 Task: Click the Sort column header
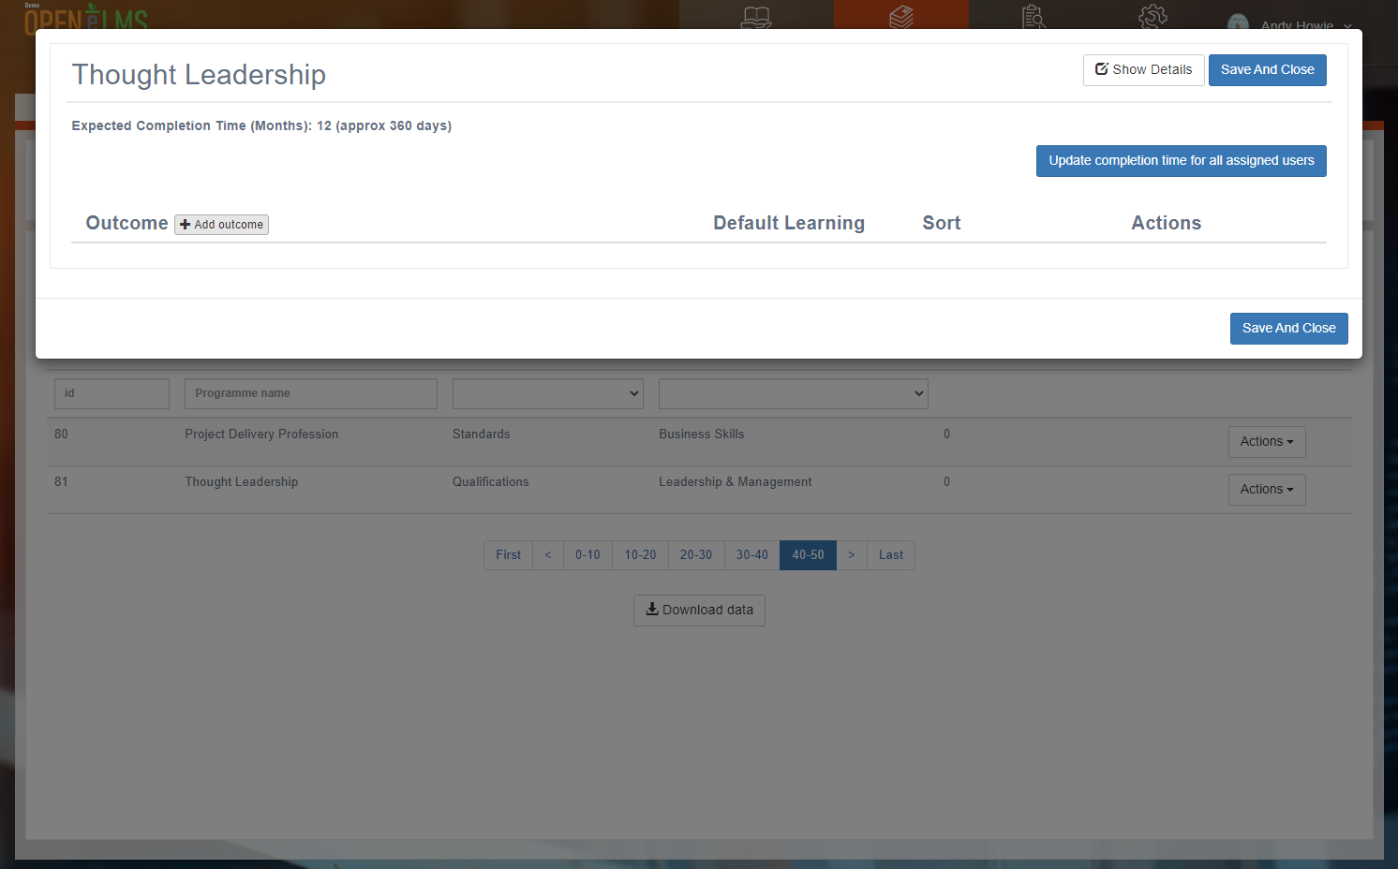[x=941, y=224]
